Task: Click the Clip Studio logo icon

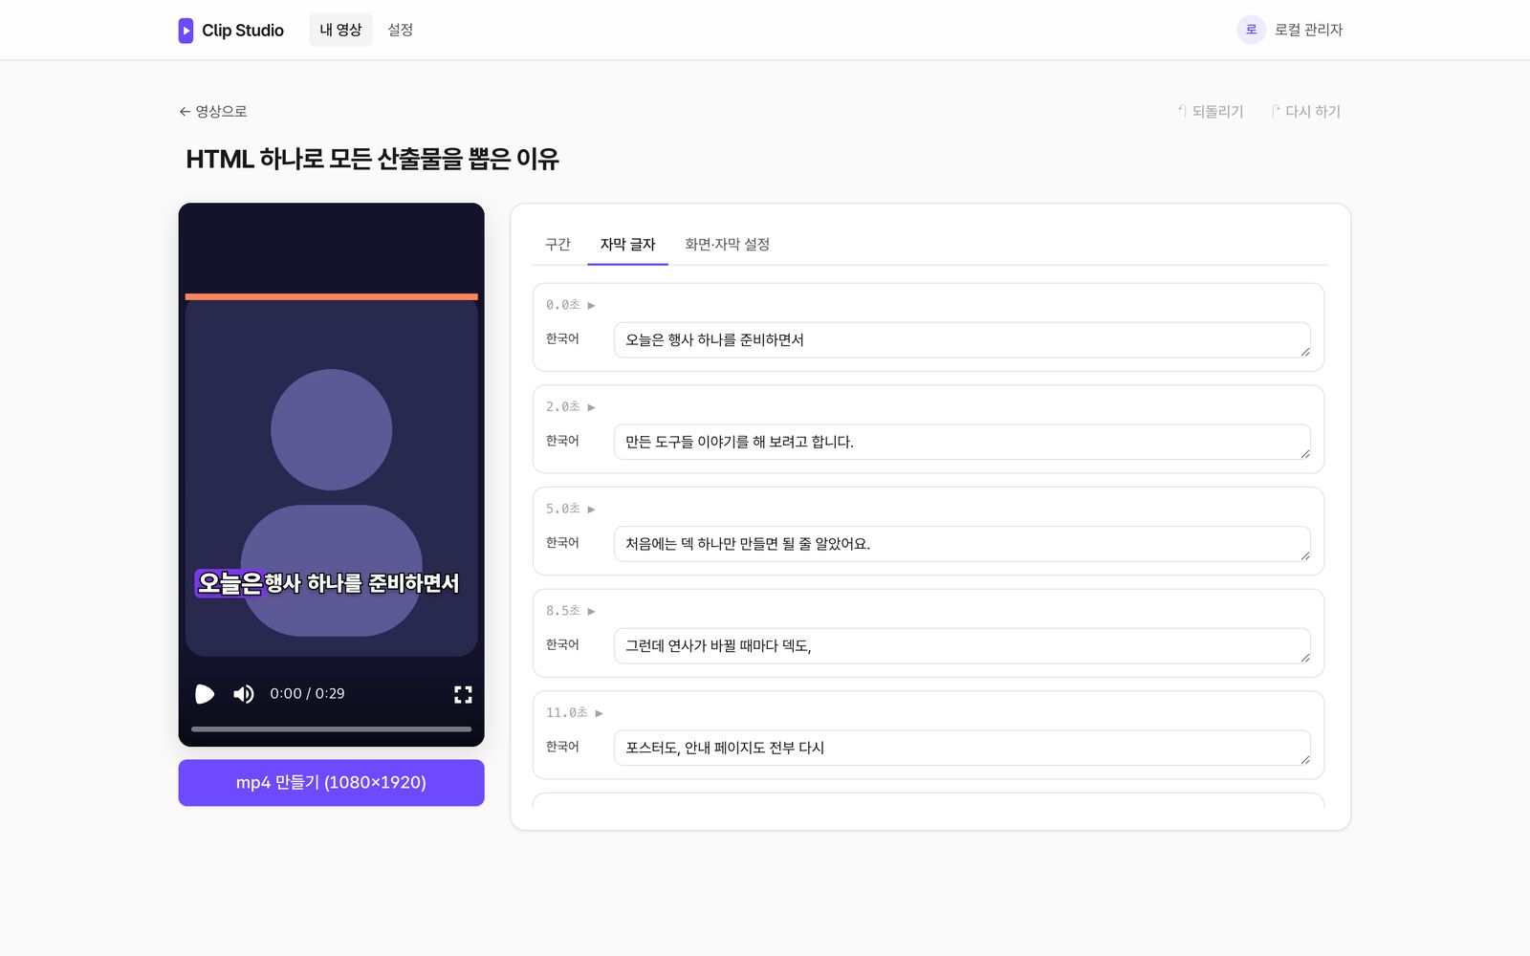Action: (186, 31)
